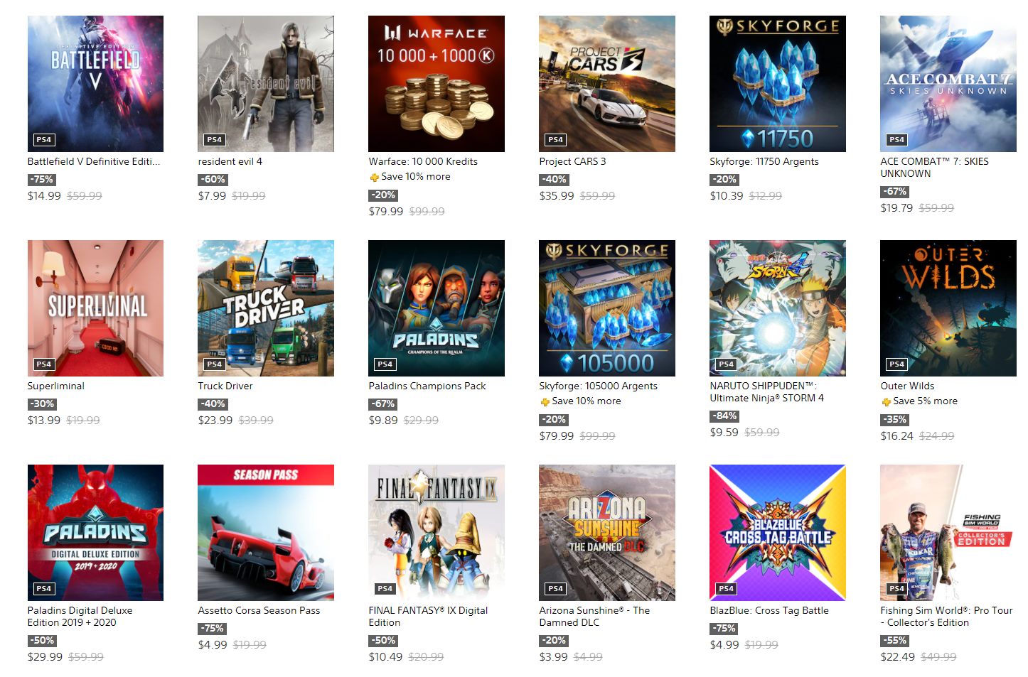Screen dimensions: 1028x677
Task: Open NARUTO SHIPPUDEN Ultimate Ninja STORM 4 cover
Action: point(778,308)
